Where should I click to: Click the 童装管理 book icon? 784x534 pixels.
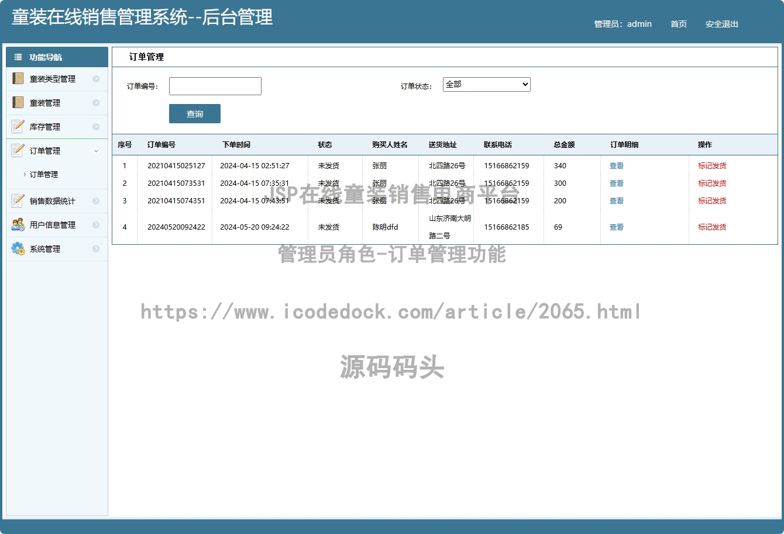coord(18,103)
